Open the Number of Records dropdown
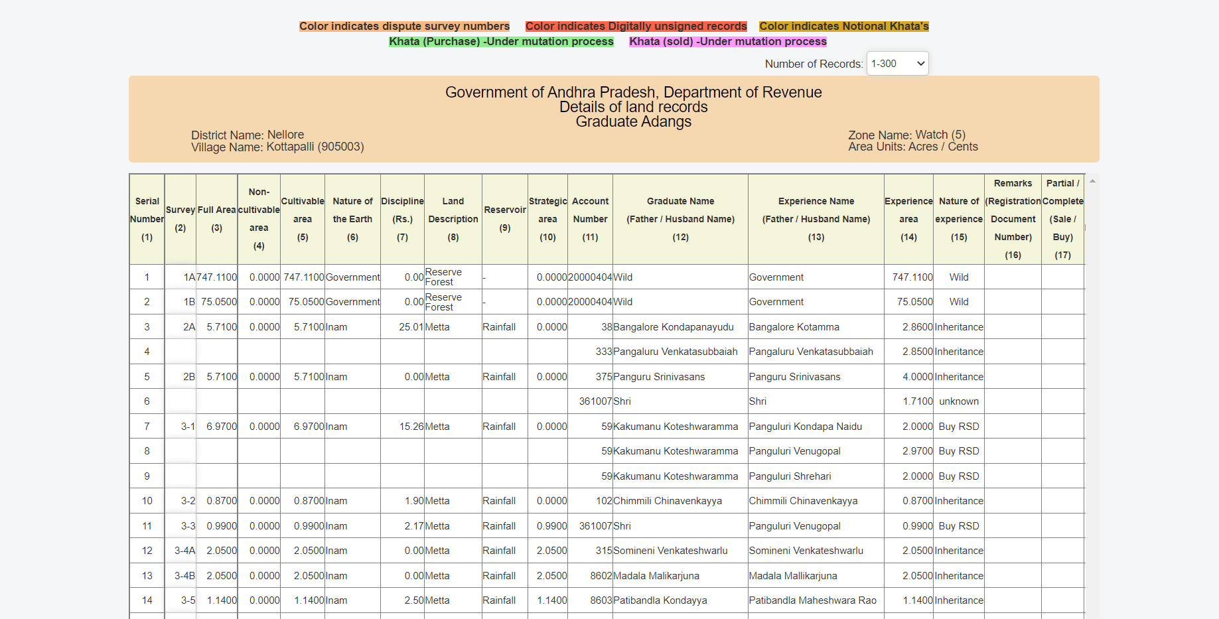This screenshot has height=619, width=1219. (x=897, y=63)
